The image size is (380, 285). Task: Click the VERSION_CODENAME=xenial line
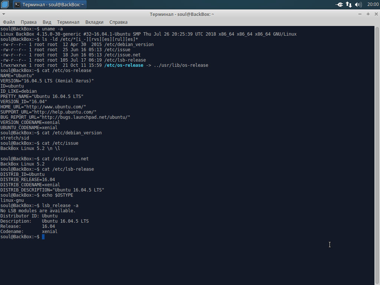tap(30, 122)
